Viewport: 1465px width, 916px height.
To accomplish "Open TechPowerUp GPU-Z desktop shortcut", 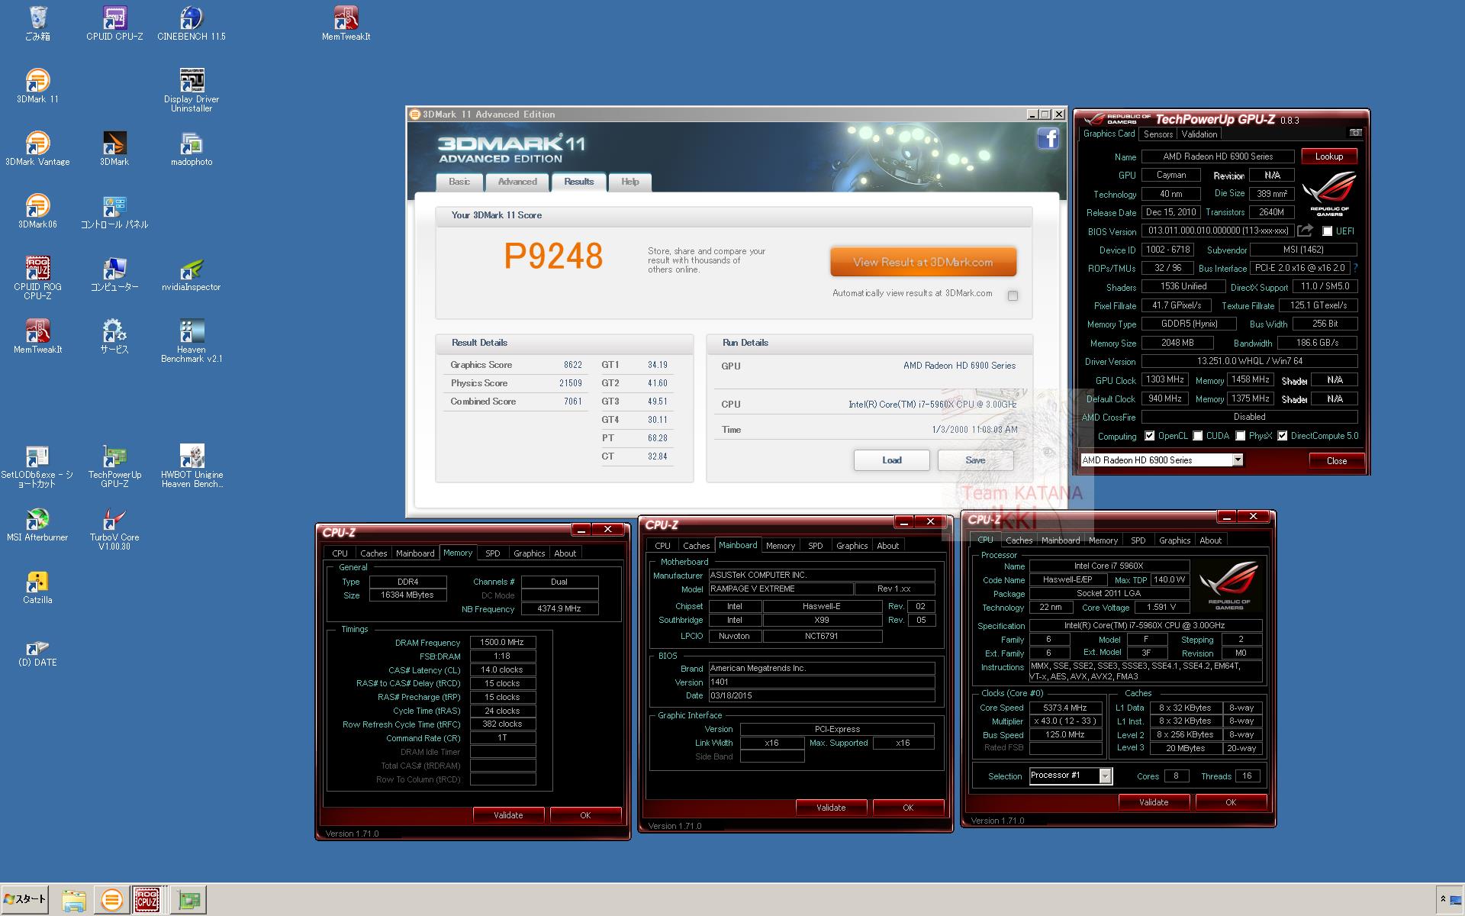I will (114, 466).
